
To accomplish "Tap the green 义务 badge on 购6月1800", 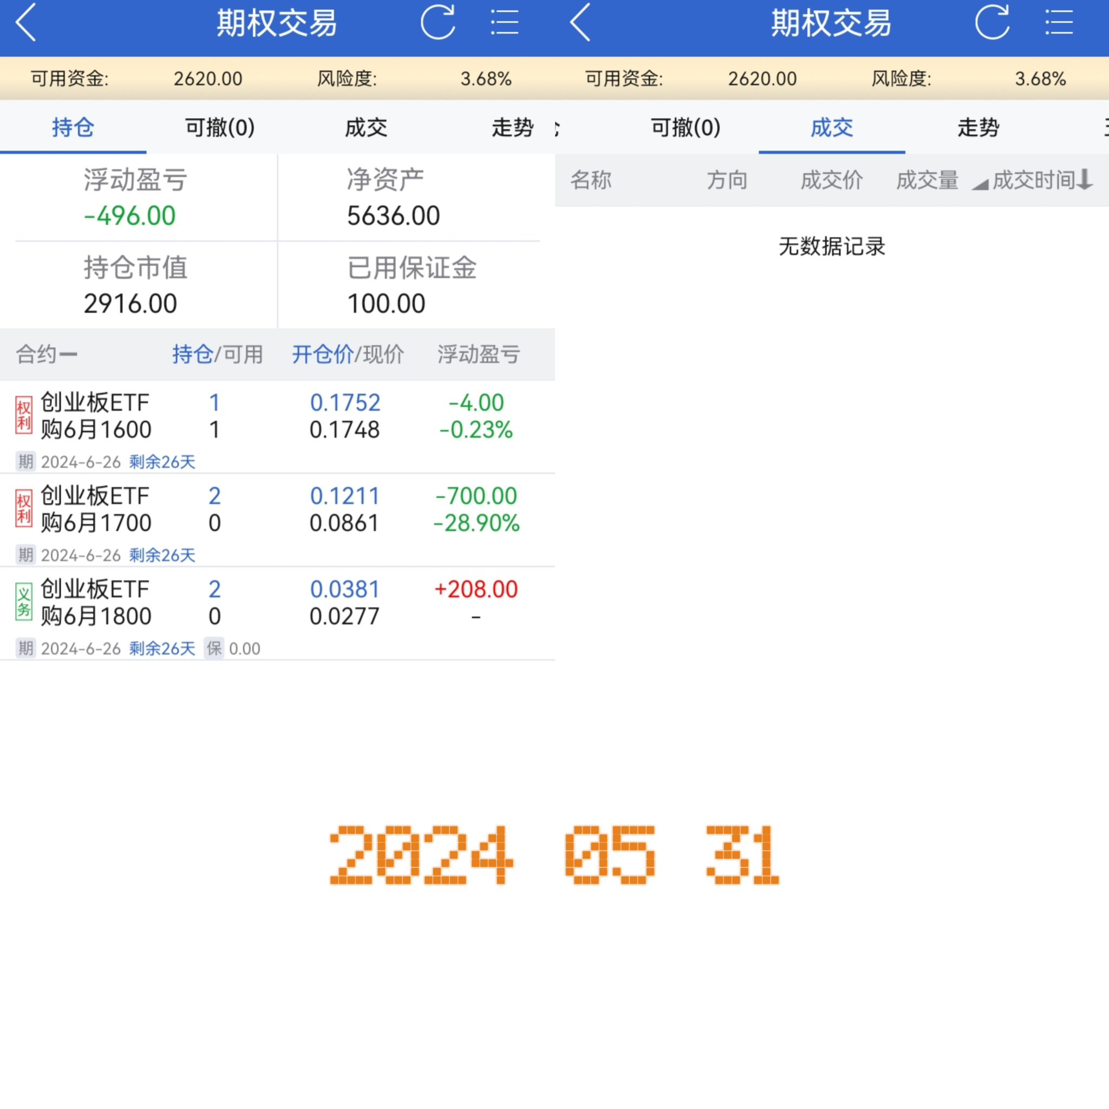I will 23,602.
